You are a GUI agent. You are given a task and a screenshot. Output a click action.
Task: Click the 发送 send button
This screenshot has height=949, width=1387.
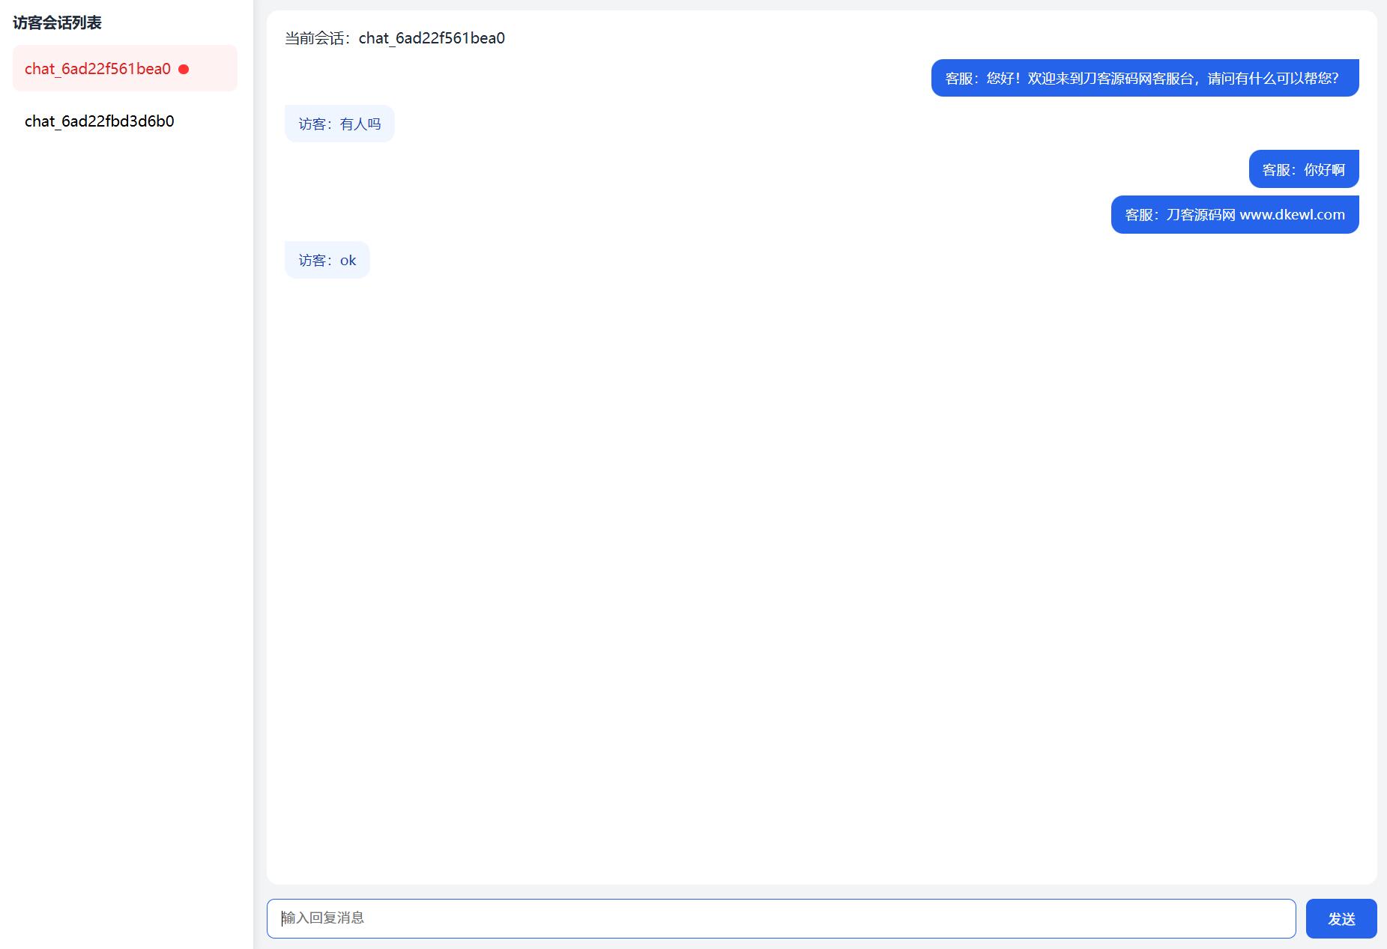tap(1341, 918)
